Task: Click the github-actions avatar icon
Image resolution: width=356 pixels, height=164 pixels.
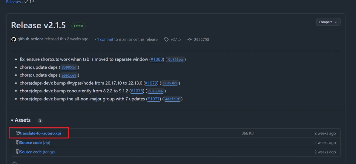Action: (x=13, y=39)
